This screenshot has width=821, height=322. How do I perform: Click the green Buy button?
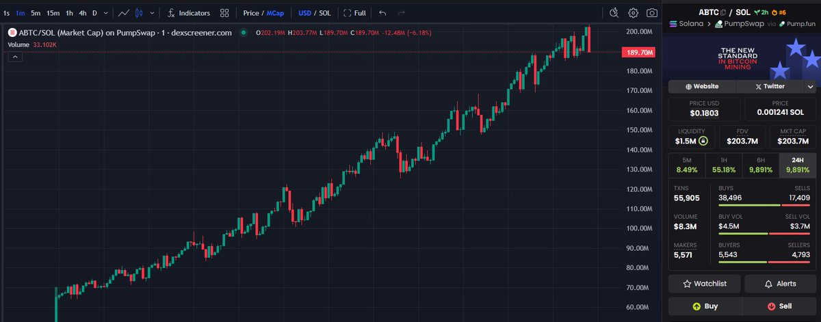pyautogui.click(x=705, y=306)
